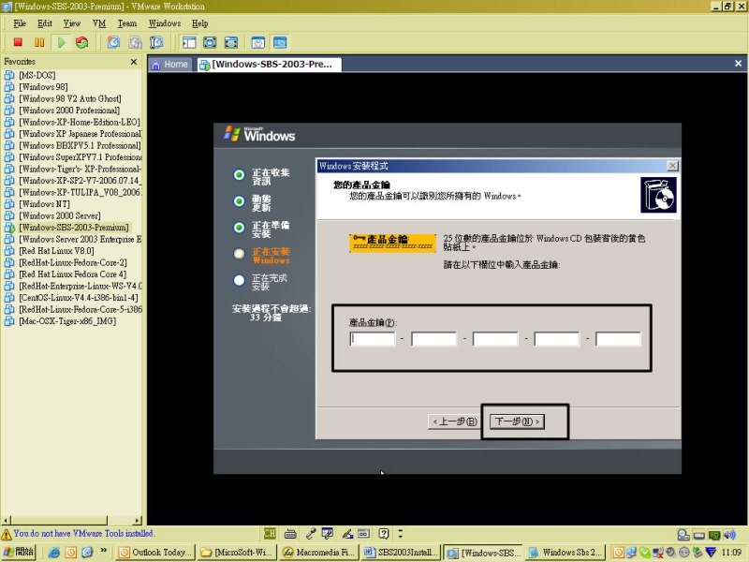Click the 下一步(N) next button
Image resolution: width=749 pixels, height=562 pixels.
[x=517, y=421]
